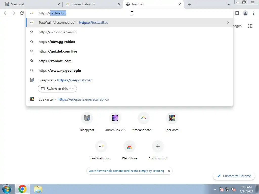Viewport: 259px width, 194px height.
Task: Click the browser forward arrow
Action: coord(14,13)
